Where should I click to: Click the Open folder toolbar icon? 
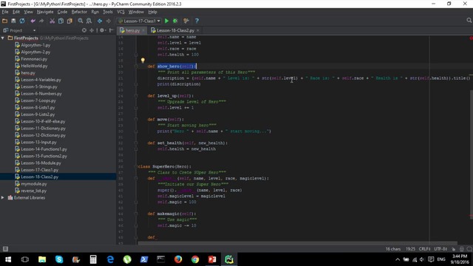[x=5, y=21]
